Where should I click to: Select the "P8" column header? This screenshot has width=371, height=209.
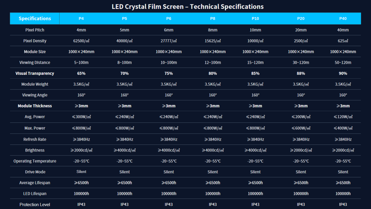click(x=213, y=19)
